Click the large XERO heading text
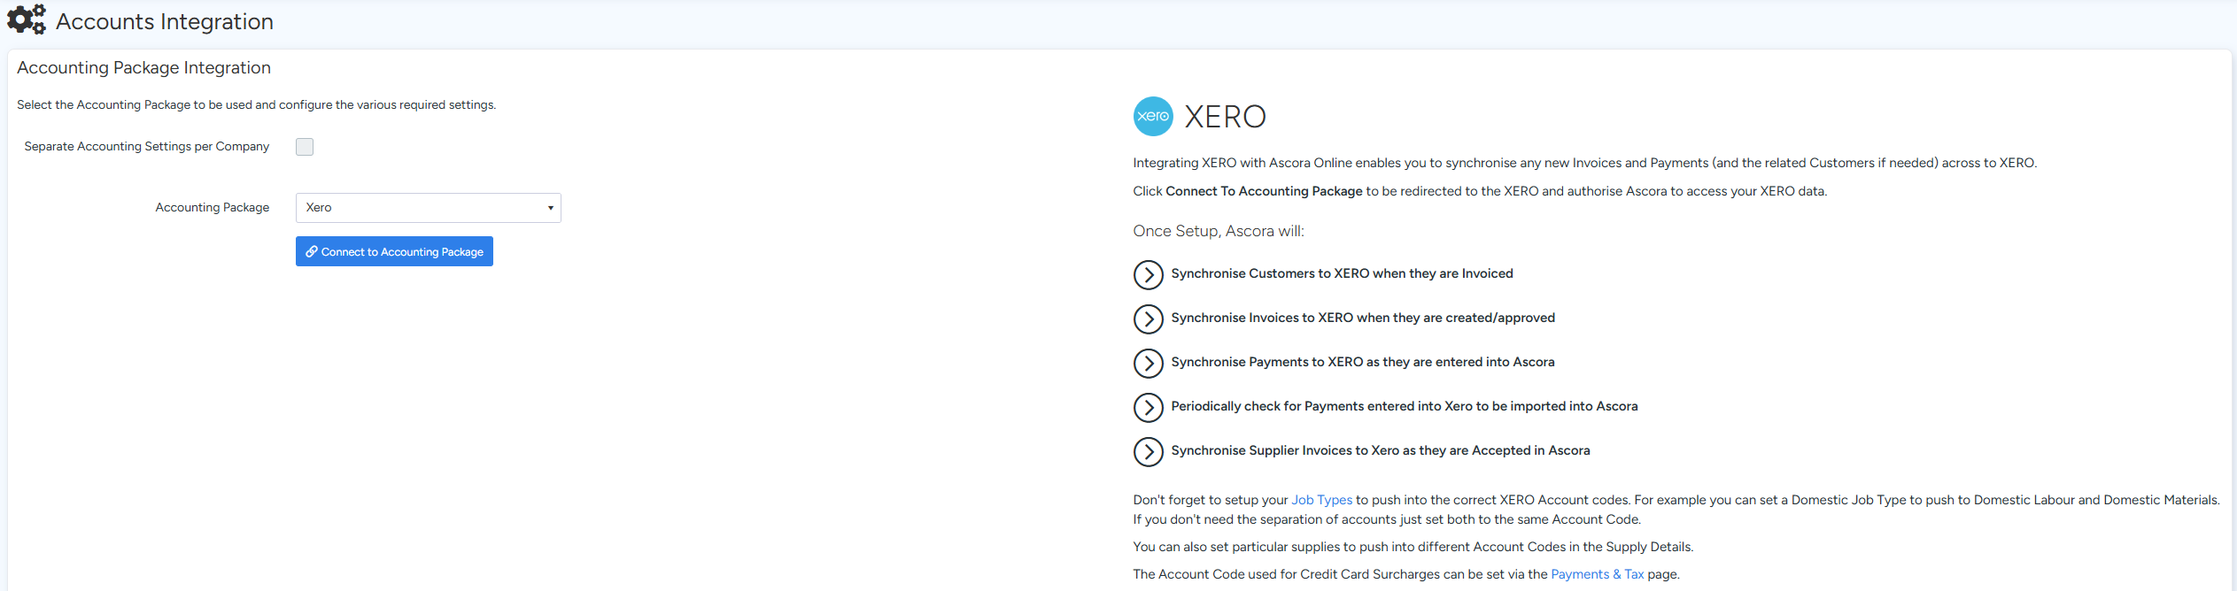Viewport: 2237px width, 591px height. pyautogui.click(x=1225, y=117)
